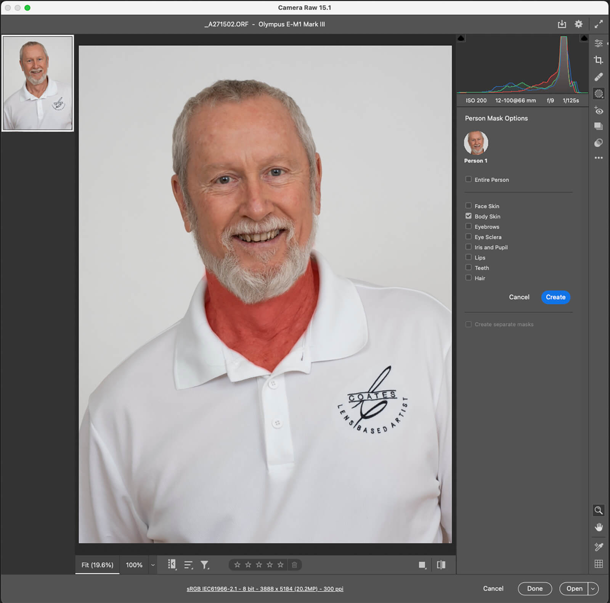This screenshot has width=610, height=603.
Task: Select the Masking tool icon
Action: pos(599,94)
